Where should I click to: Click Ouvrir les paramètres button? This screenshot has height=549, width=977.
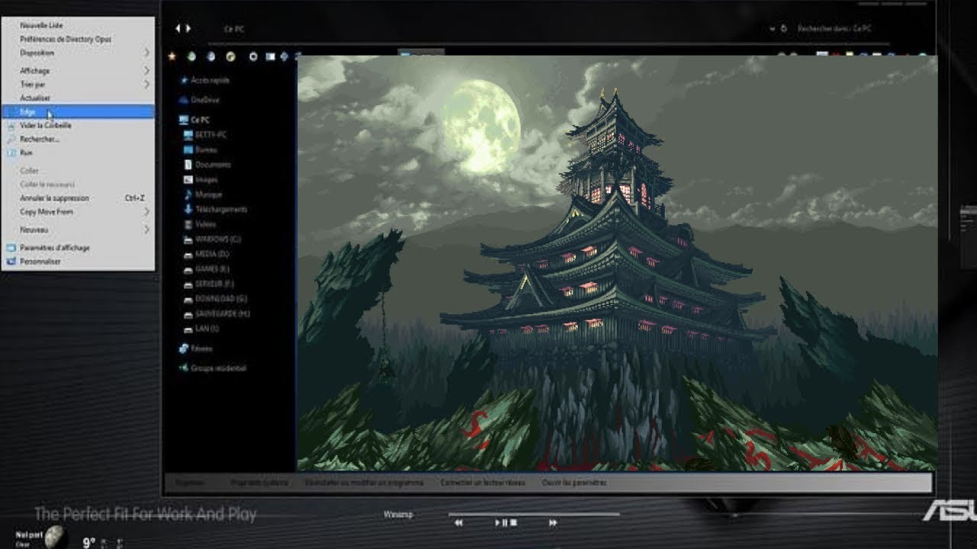574,483
